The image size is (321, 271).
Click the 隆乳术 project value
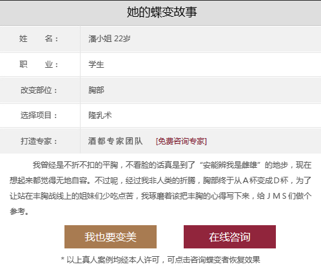(100, 115)
